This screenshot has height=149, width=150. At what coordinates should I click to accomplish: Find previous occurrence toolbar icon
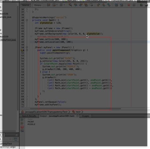tap(76, 5)
